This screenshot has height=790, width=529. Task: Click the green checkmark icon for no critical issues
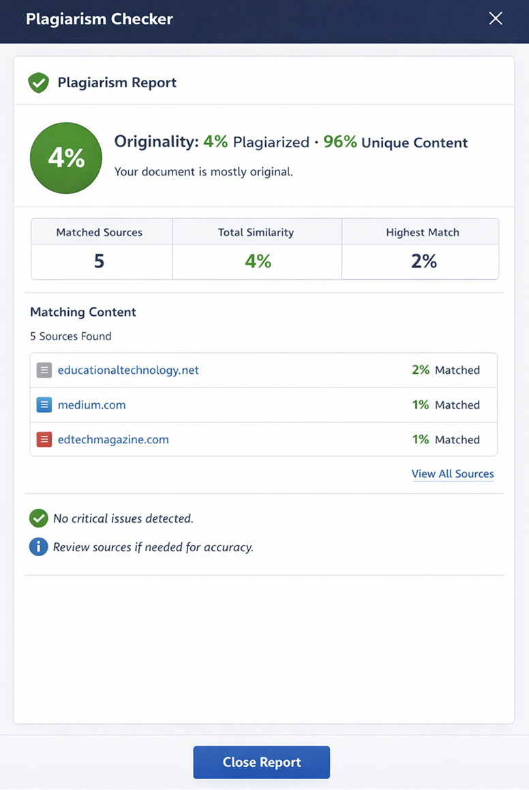pos(38,518)
